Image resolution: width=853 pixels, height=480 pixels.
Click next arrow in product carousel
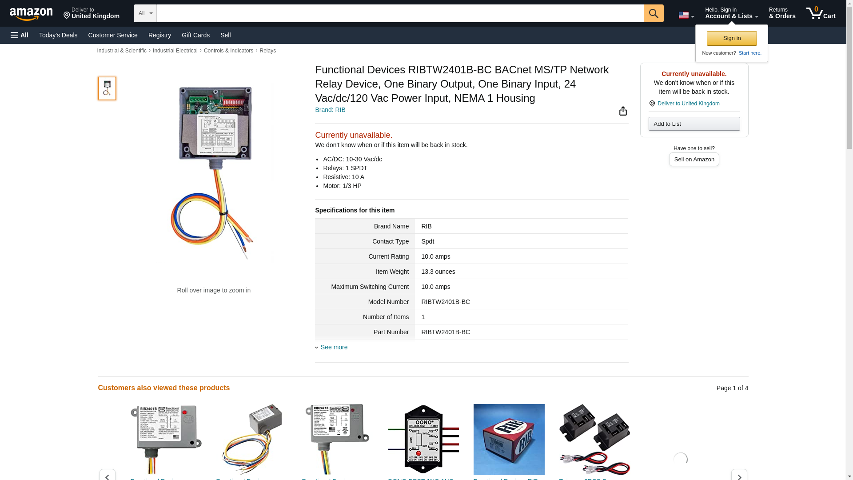739,475
